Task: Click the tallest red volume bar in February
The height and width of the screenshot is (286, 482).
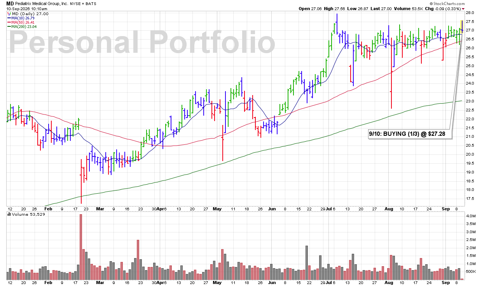Action: [81, 247]
